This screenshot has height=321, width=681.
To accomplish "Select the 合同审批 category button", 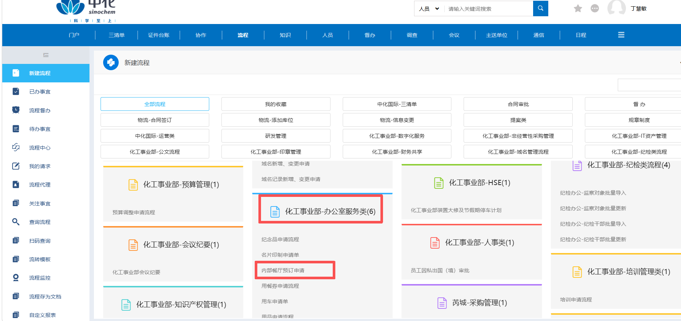I will tap(518, 104).
